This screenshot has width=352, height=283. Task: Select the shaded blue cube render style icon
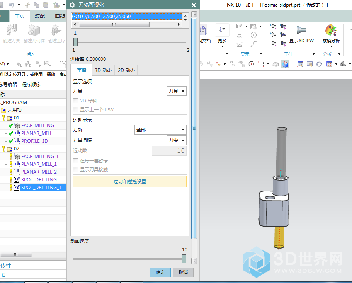click(285, 64)
